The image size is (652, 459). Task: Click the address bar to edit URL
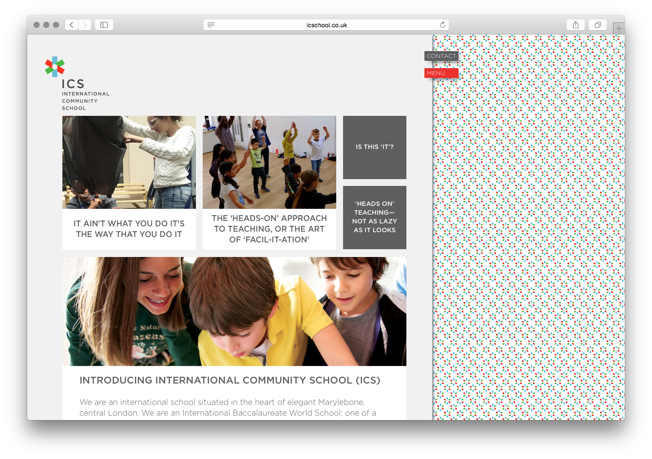(x=326, y=24)
